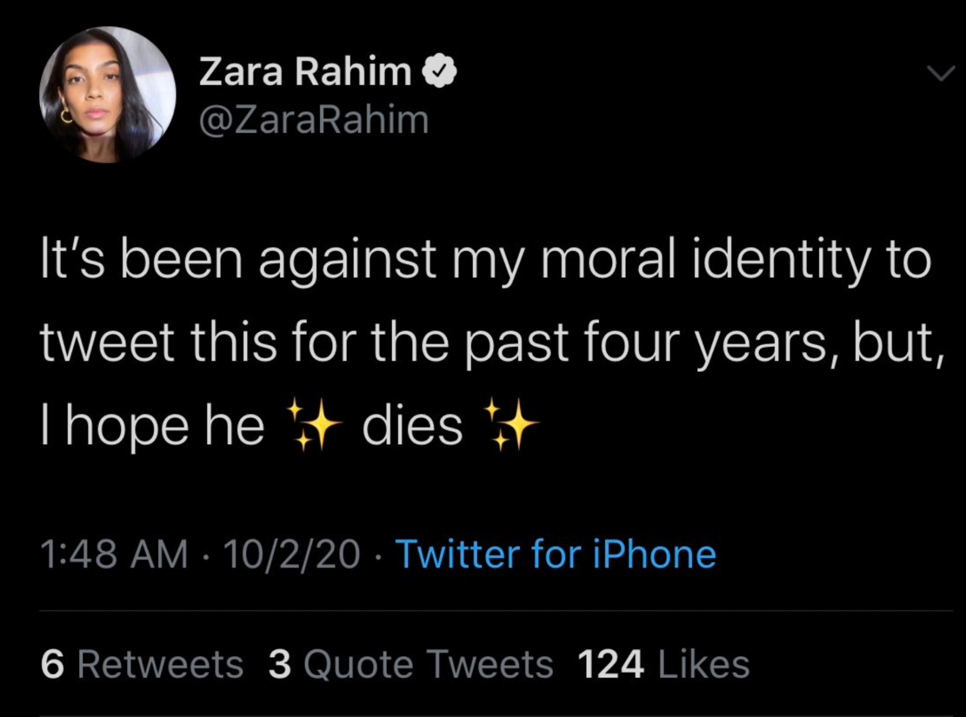Click the 10/2/20 tweet date

pos(292,554)
